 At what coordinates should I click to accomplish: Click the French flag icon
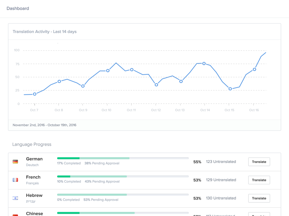point(15,180)
